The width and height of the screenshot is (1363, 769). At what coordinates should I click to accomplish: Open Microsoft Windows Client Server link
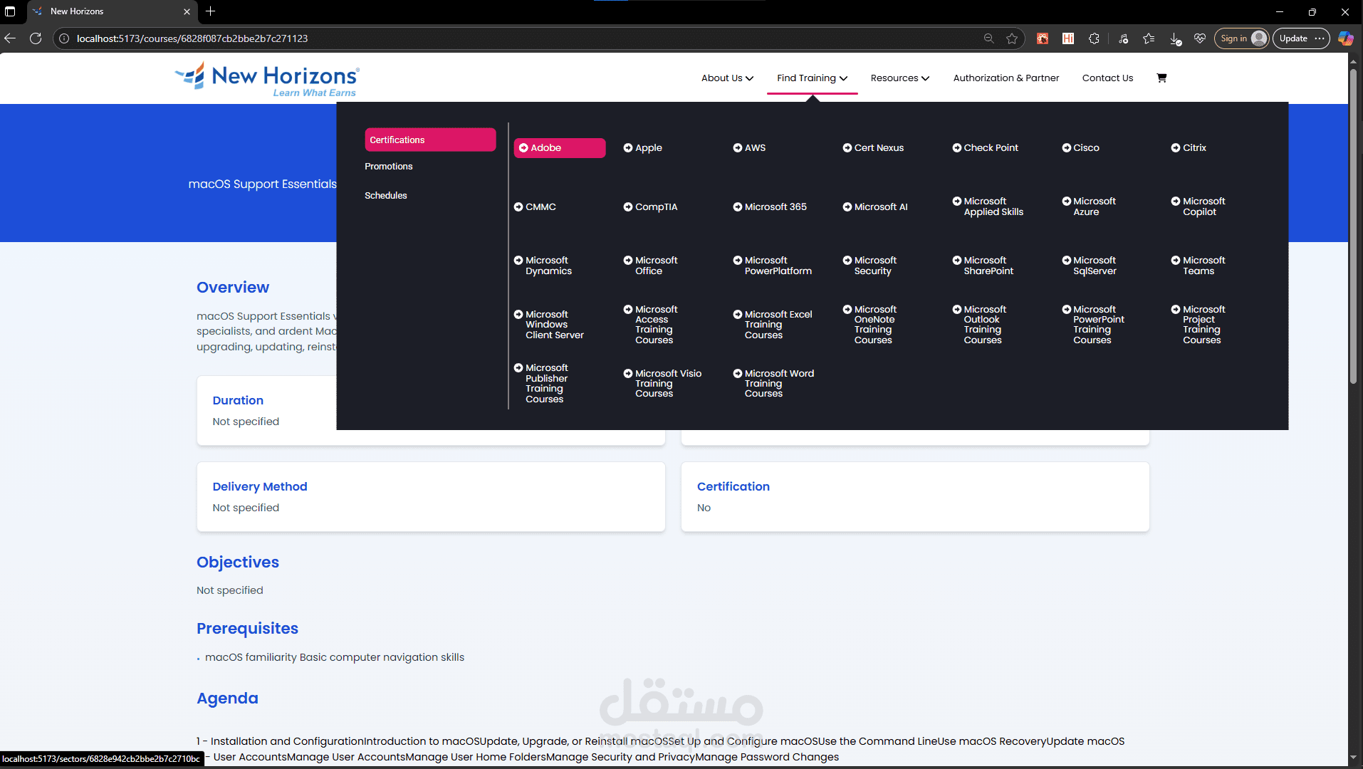[549, 325]
